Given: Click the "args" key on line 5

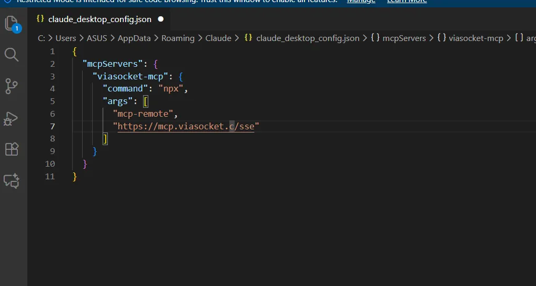Looking at the screenshot, I should (118, 101).
